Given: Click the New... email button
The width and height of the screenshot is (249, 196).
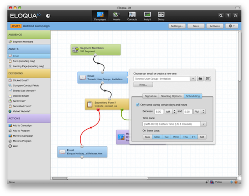Looking at the screenshot, I should point(143,85).
